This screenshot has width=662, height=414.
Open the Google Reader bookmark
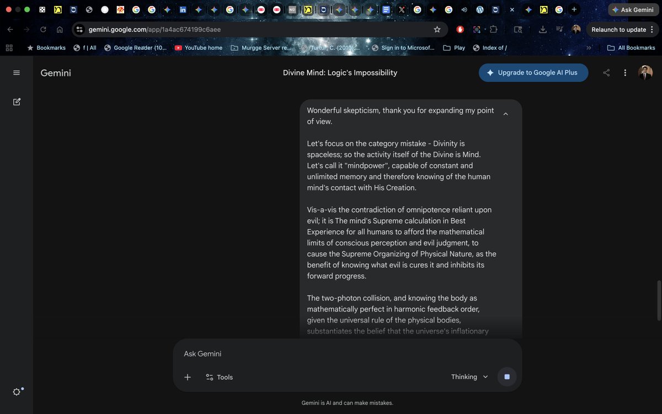coord(135,48)
